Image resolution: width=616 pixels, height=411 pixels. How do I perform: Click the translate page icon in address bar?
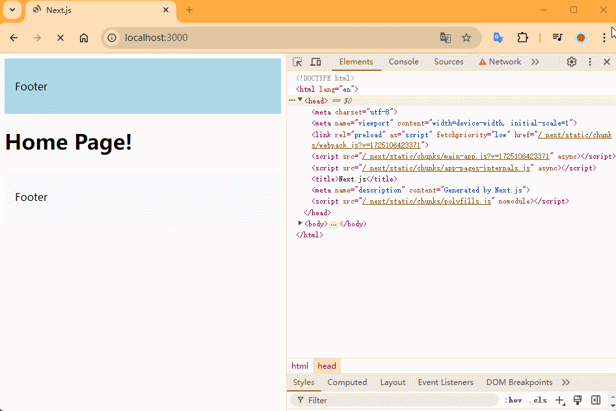(x=446, y=38)
